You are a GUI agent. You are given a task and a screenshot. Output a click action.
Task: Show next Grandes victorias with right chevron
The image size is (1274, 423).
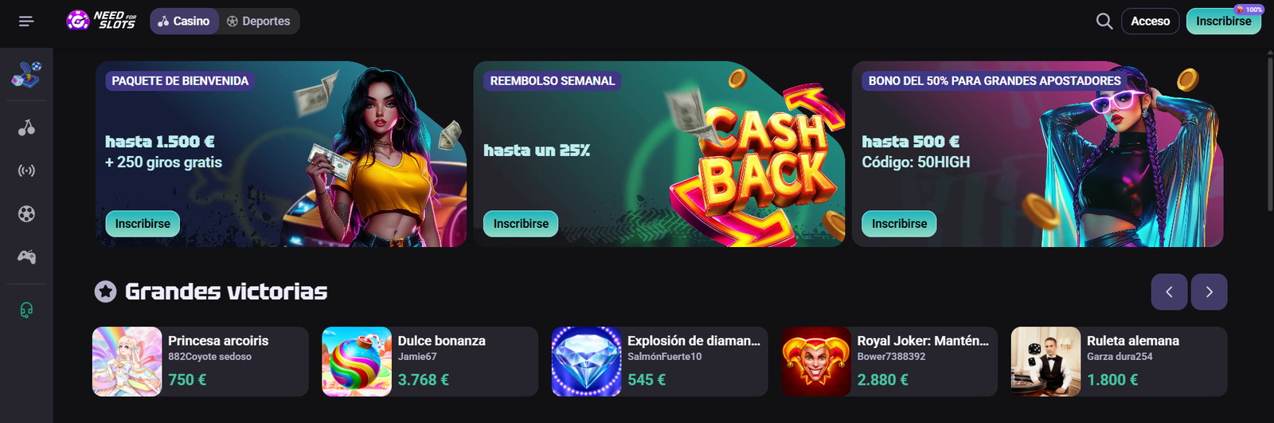(1209, 292)
